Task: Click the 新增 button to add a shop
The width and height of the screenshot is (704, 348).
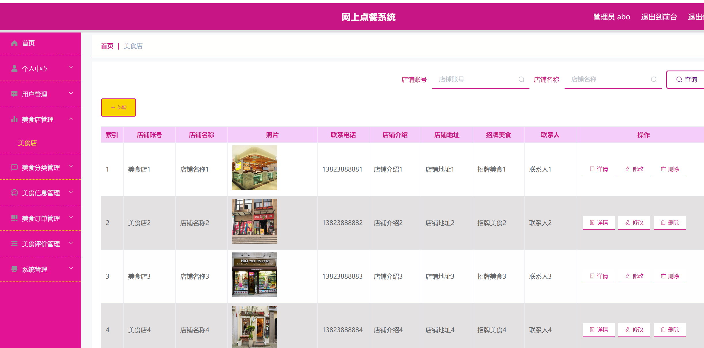Action: click(x=118, y=107)
